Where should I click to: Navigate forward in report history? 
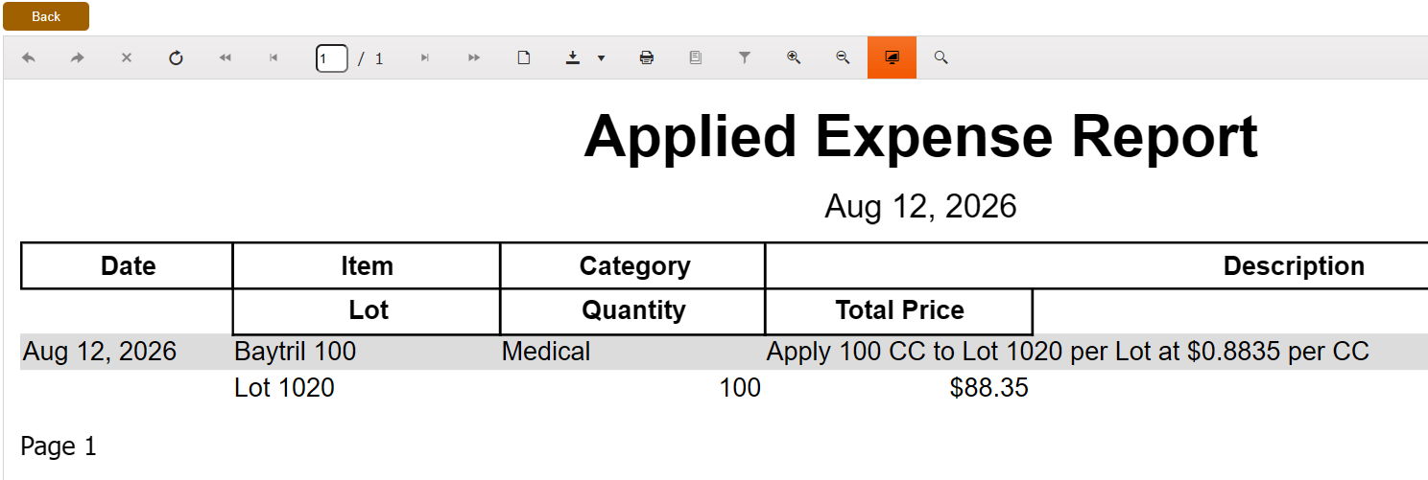[78, 58]
